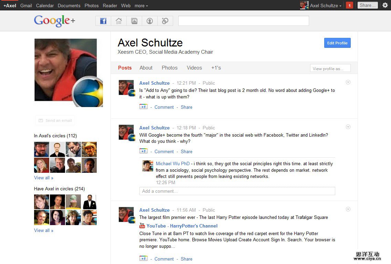This screenshot has width=391, height=264.
Task: Open the Profile icon in Google+ toolbar
Action: (150, 21)
